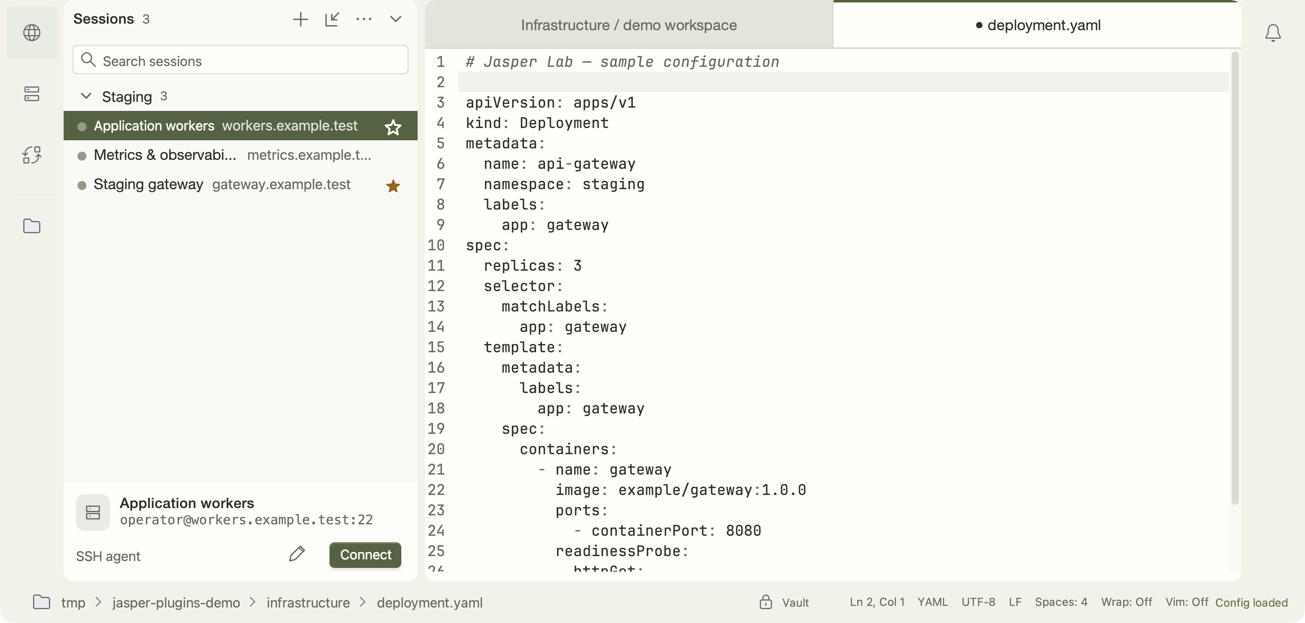Star the Application workers session
The image size is (1305, 623).
pyautogui.click(x=393, y=127)
